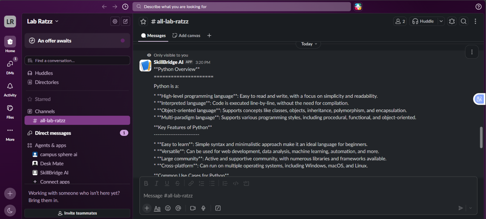486x219 pixels.
Task: Open channel notifications bell icon
Action: (x=452, y=22)
